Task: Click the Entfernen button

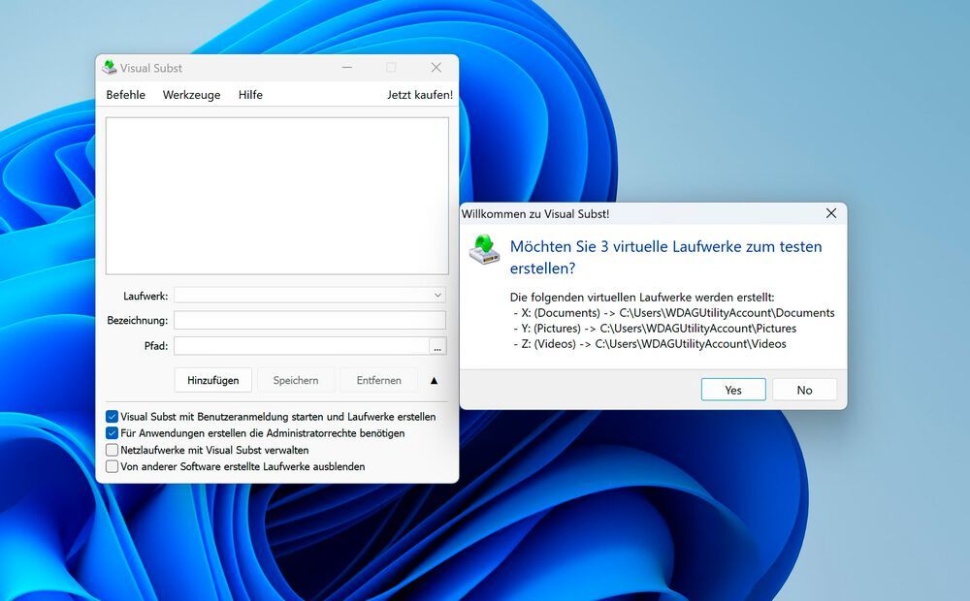Action: click(378, 380)
